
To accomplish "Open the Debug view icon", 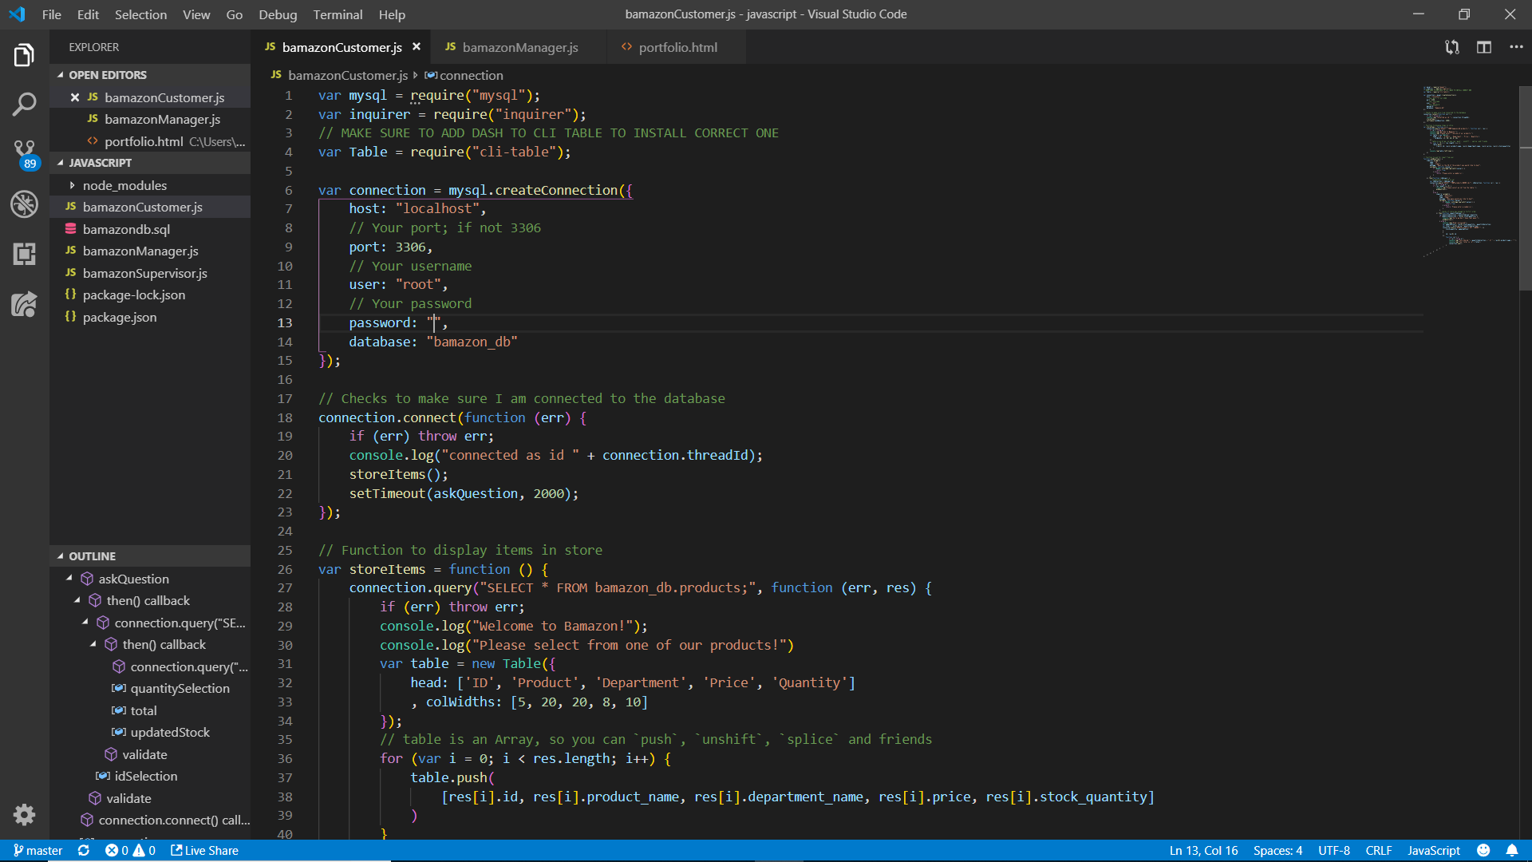I will pyautogui.click(x=24, y=204).
